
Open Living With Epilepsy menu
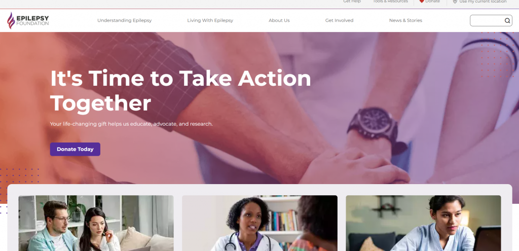(x=210, y=20)
